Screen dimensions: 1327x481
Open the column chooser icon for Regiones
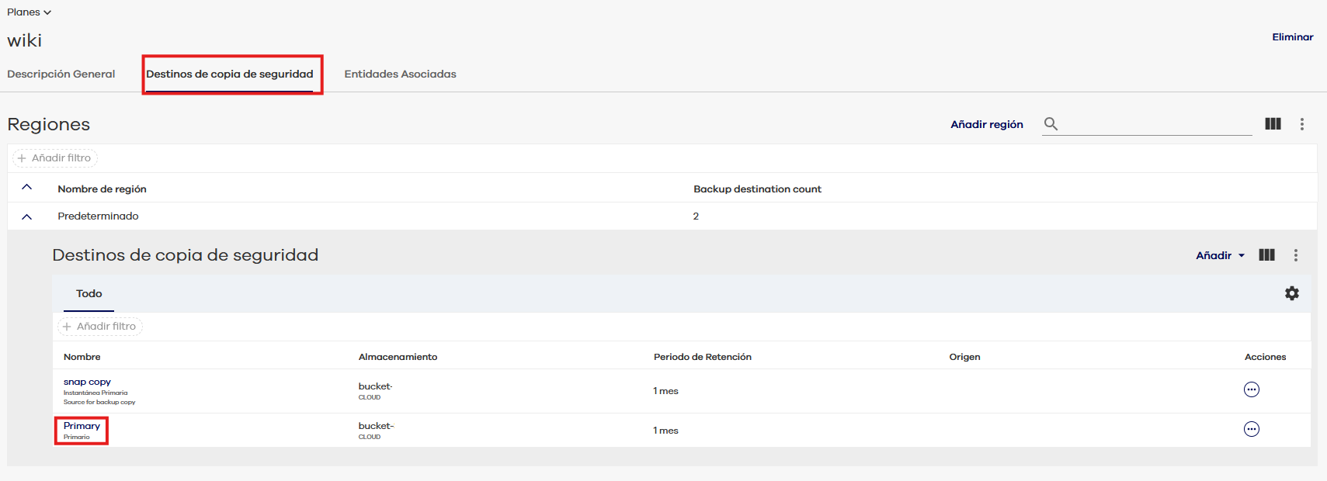point(1273,124)
